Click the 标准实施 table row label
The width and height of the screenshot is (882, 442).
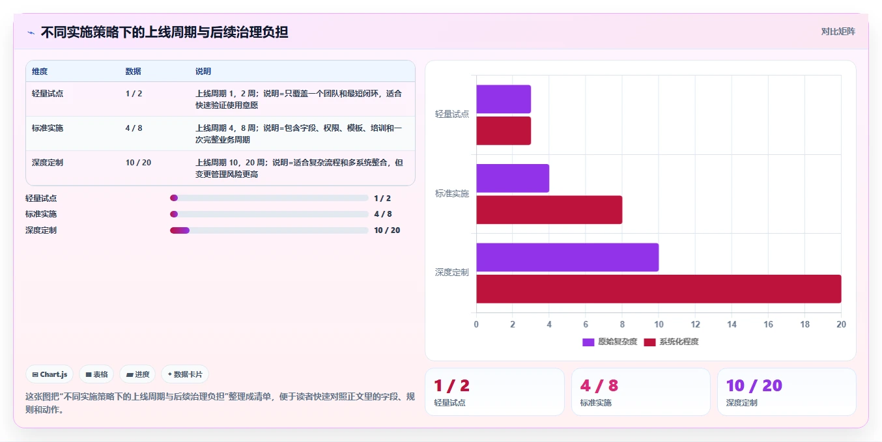(48, 128)
